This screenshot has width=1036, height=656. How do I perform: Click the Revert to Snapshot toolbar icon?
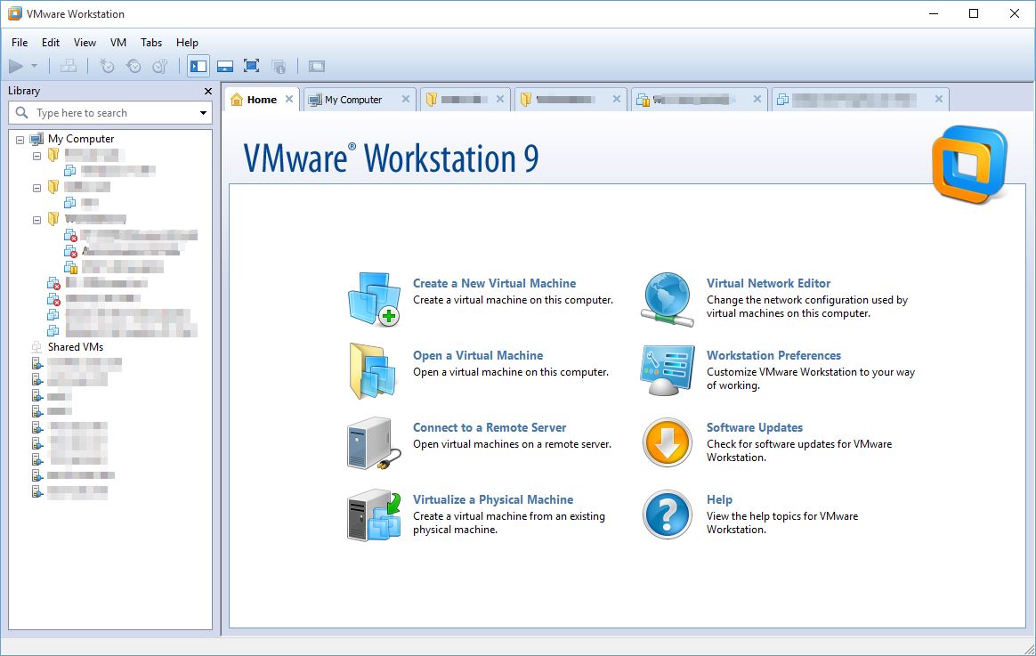pos(134,66)
